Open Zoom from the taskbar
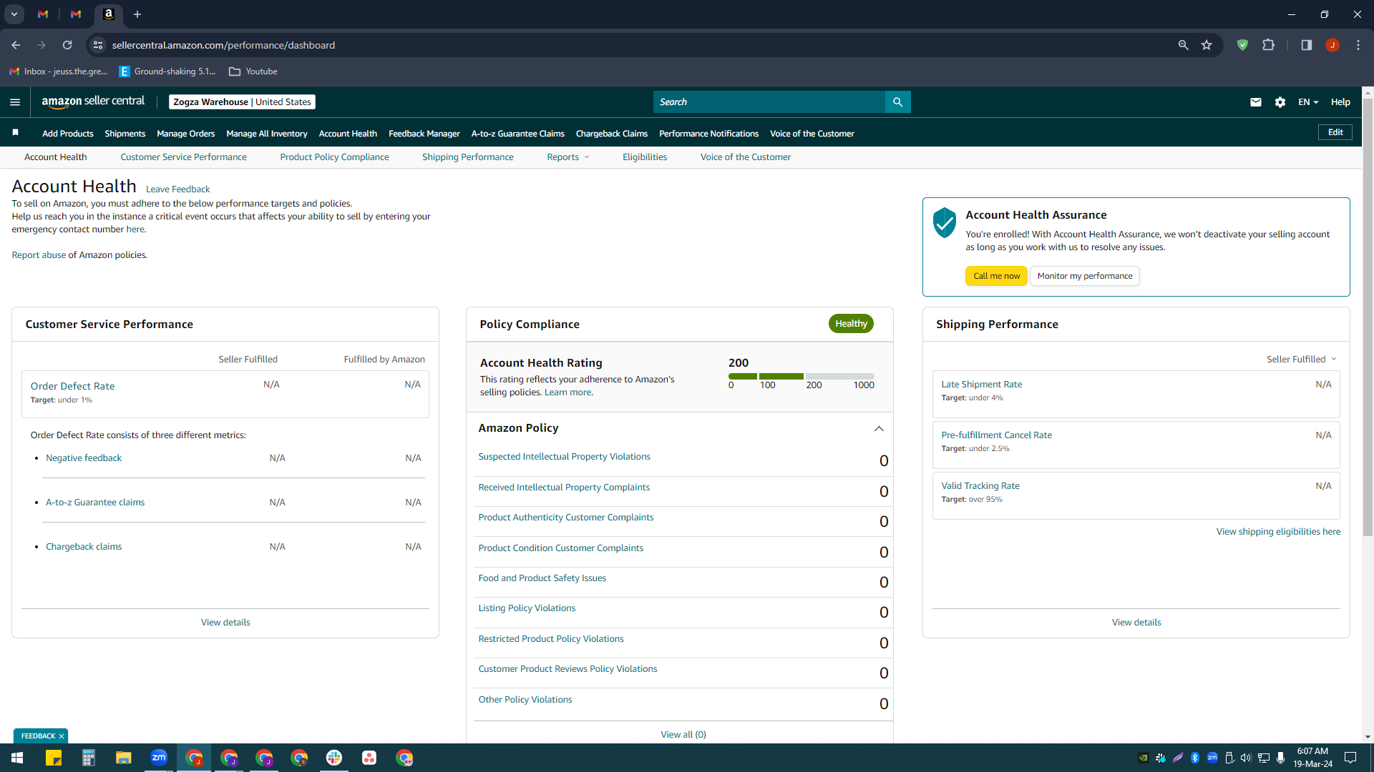 (159, 758)
